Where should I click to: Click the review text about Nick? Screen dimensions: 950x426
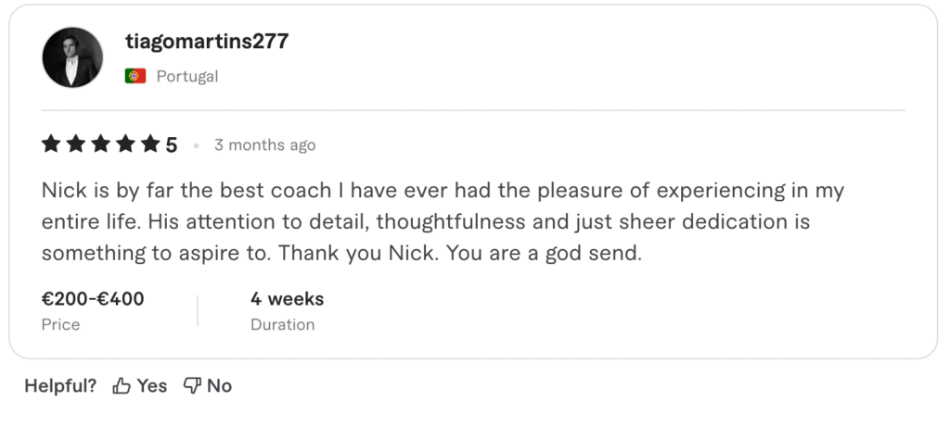pyautogui.click(x=443, y=222)
